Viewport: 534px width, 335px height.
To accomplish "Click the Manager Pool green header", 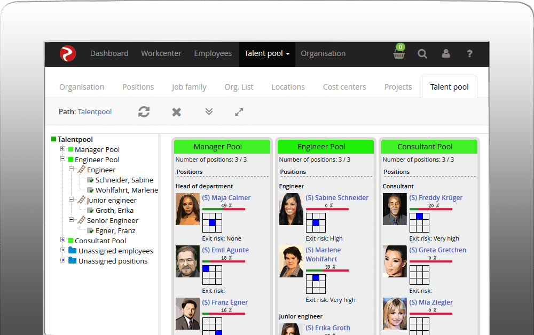I will [x=222, y=147].
